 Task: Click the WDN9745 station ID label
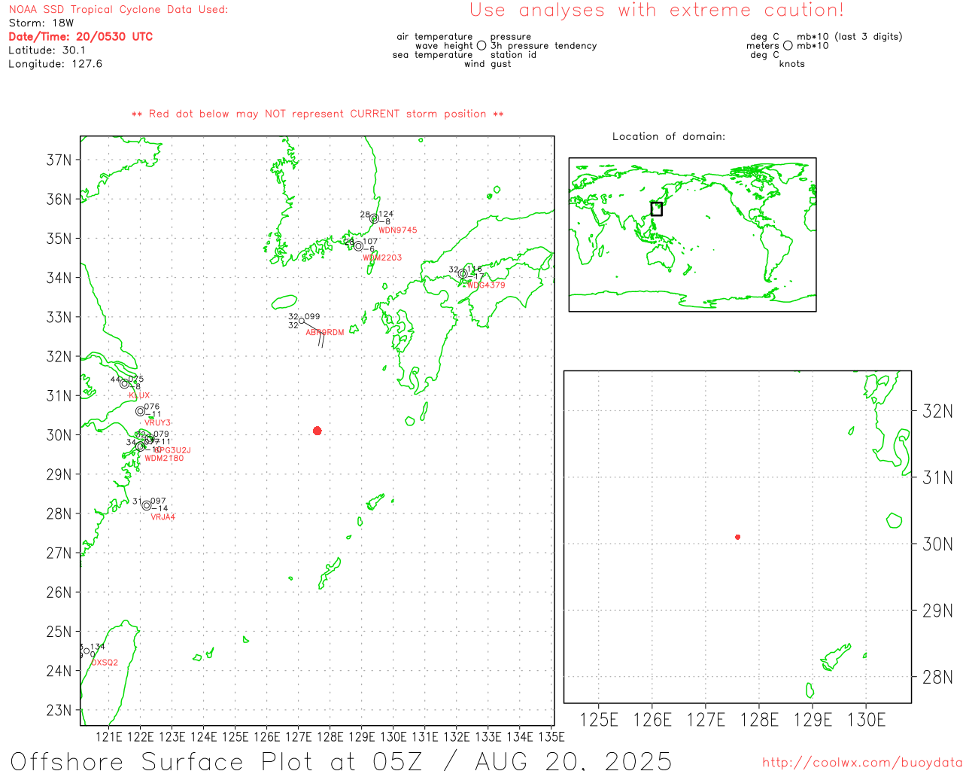point(397,230)
